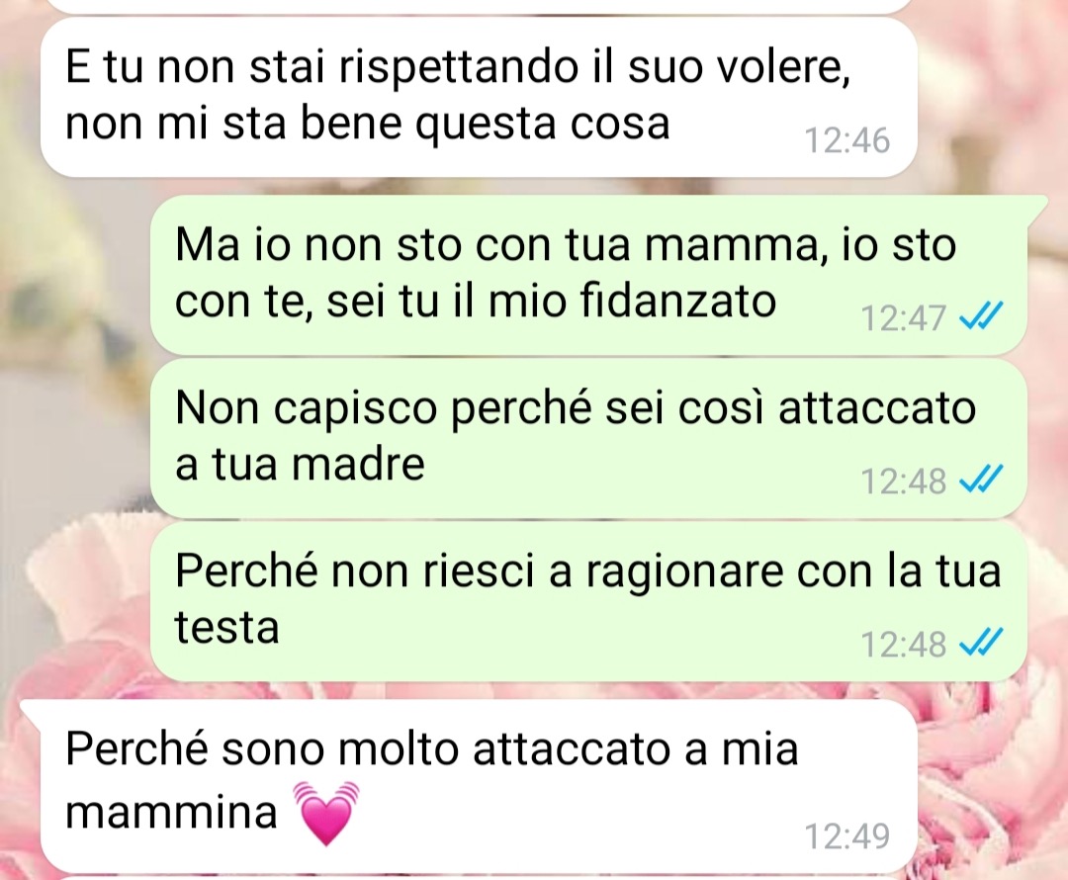Tap the 12:49 timestamp
This screenshot has height=880, width=1068.
[x=846, y=836]
